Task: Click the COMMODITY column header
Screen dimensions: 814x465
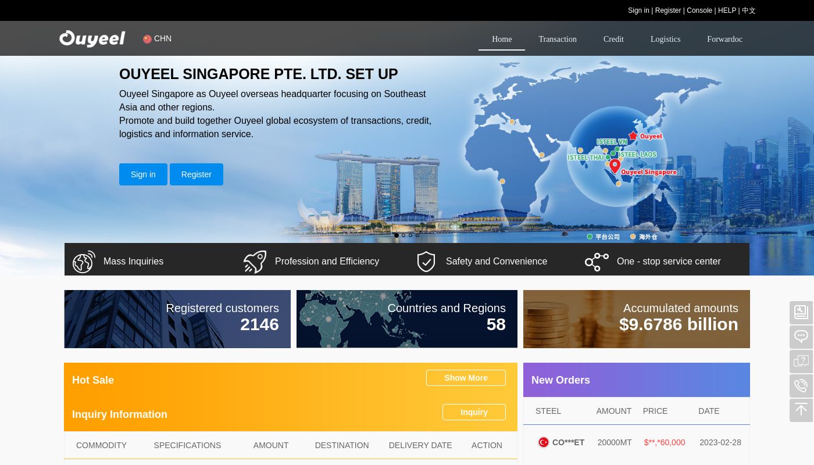Action: [101, 445]
